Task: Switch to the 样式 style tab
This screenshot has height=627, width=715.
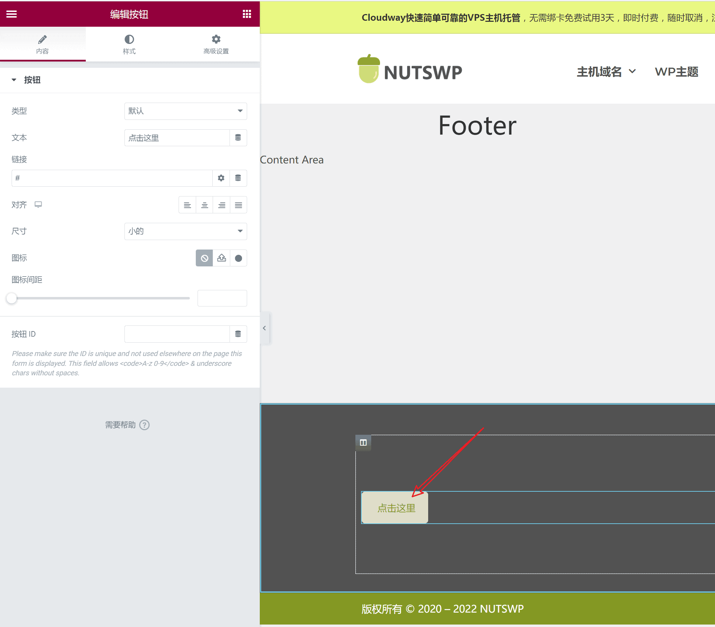Action: point(129,44)
